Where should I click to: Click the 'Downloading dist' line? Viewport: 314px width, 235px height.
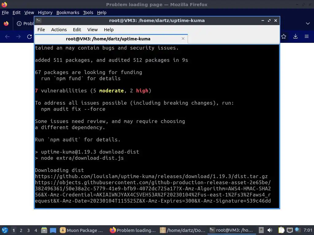click(59, 170)
